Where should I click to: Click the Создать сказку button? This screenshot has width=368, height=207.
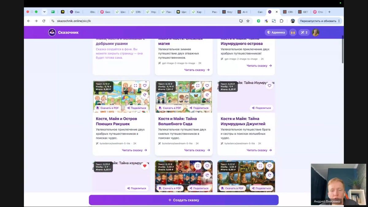tap(184, 200)
